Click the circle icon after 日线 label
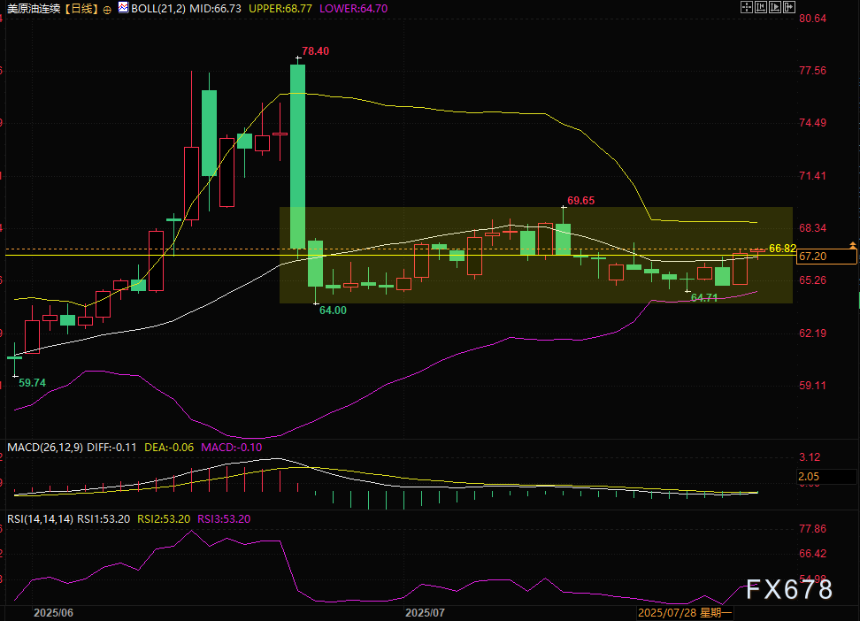The image size is (860, 621). [x=106, y=8]
